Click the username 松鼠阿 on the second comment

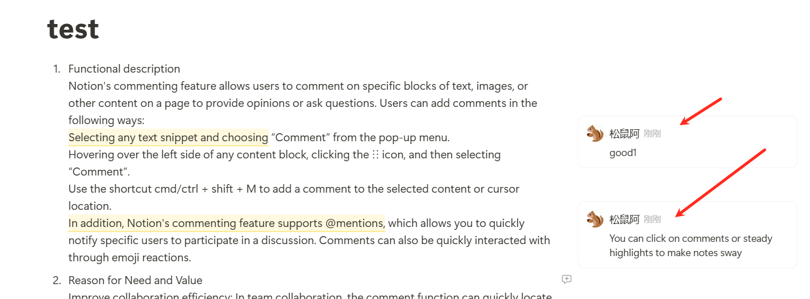pos(624,220)
